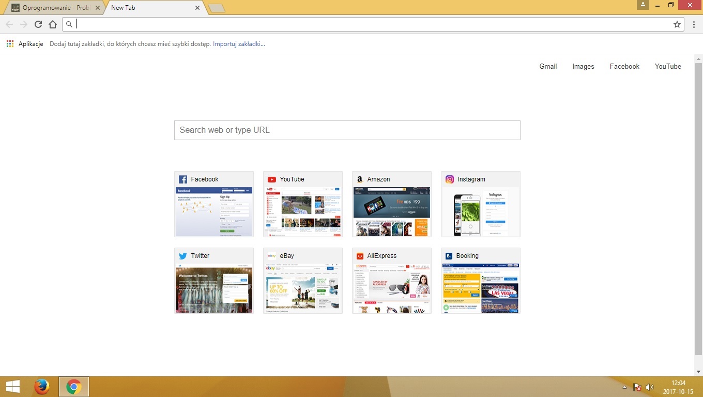Click the Facebook logo icon on tile
This screenshot has height=397, width=703.
(x=183, y=179)
